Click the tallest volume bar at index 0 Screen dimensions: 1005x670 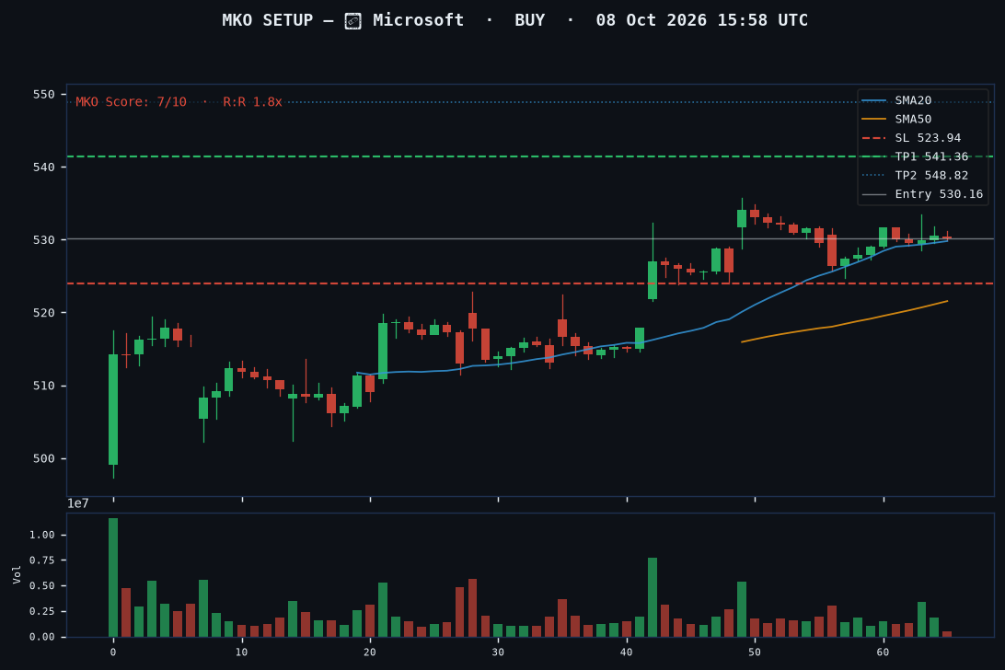(113, 578)
